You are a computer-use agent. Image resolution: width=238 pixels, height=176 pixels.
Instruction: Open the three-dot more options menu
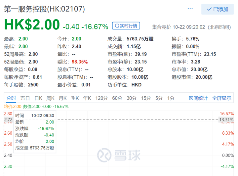click(190, 9)
